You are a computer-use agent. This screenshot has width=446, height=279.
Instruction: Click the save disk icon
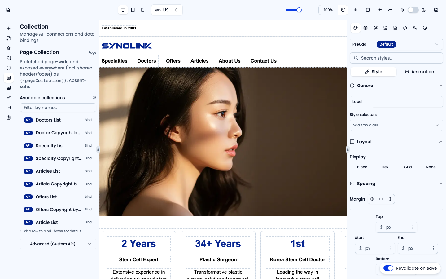coord(436,10)
